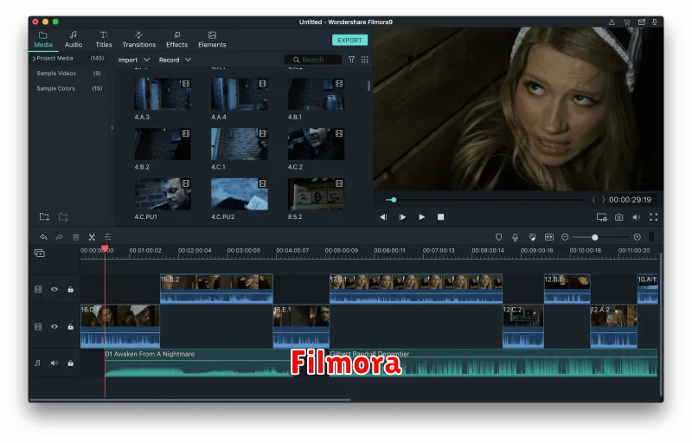
Task: Click the EXPORT button
Action: coord(349,40)
